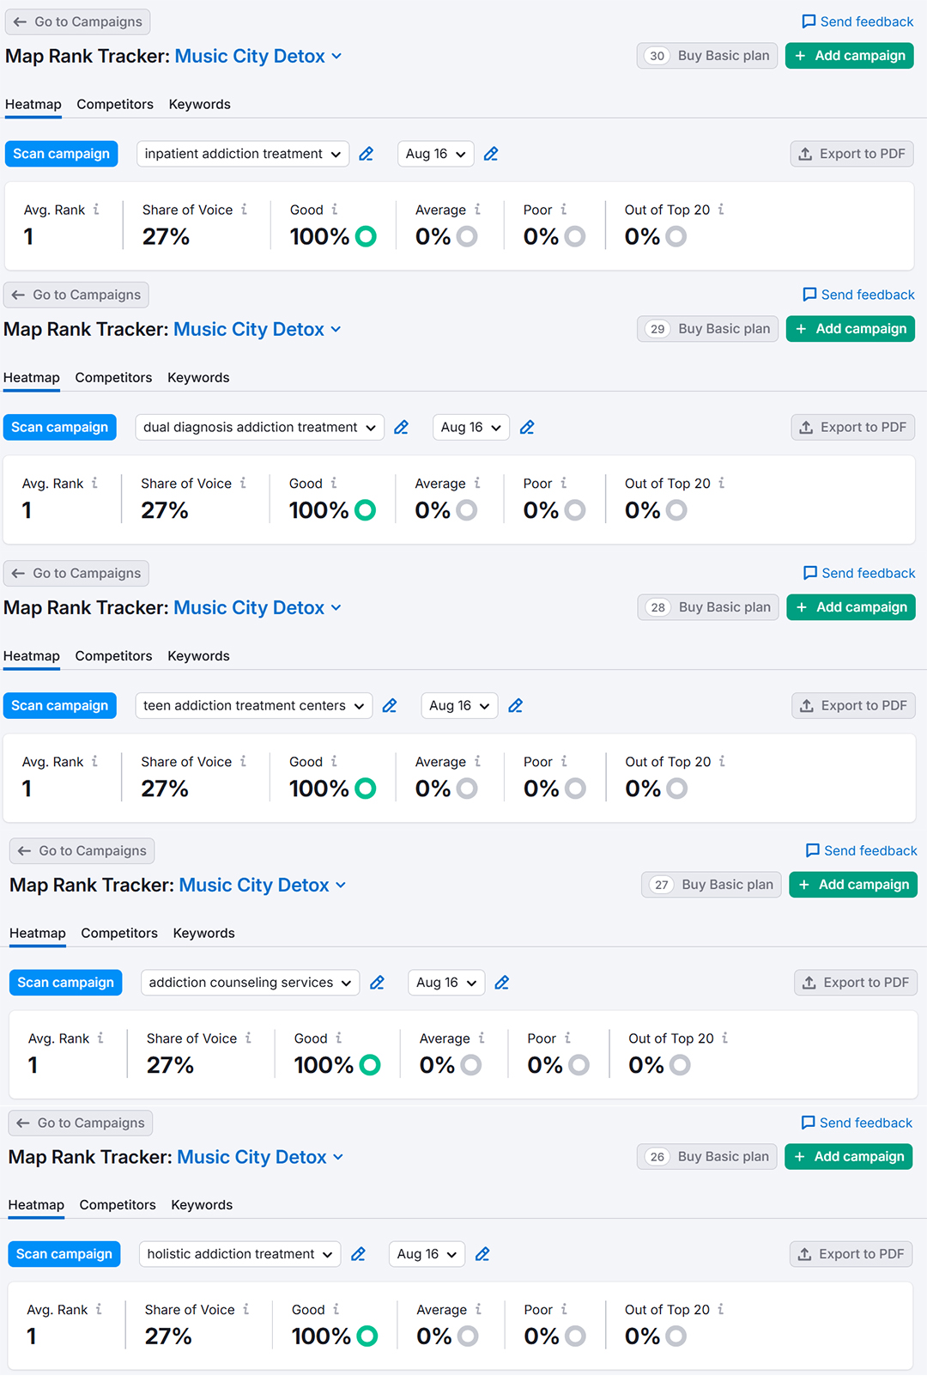
Task: Click Export to PDF in dual diagnosis row
Action: pyautogui.click(x=853, y=427)
